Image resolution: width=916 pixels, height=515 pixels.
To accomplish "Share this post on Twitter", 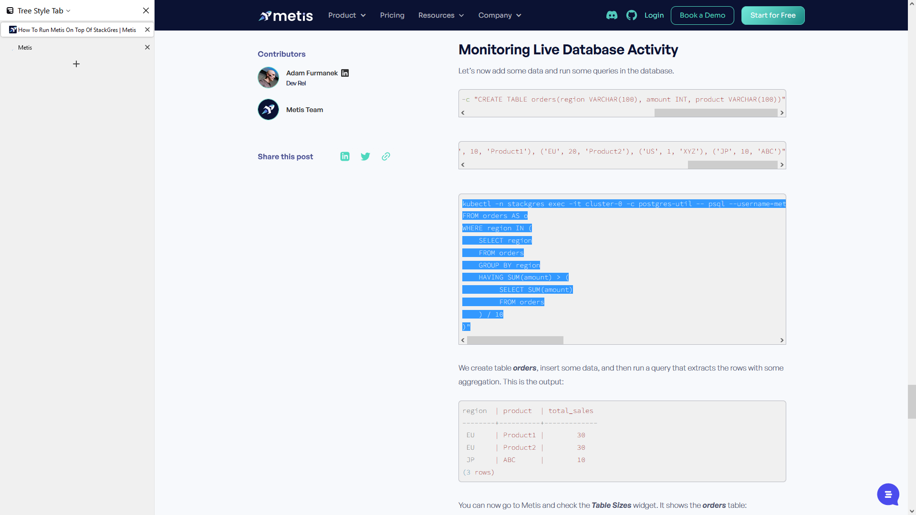I will point(365,156).
